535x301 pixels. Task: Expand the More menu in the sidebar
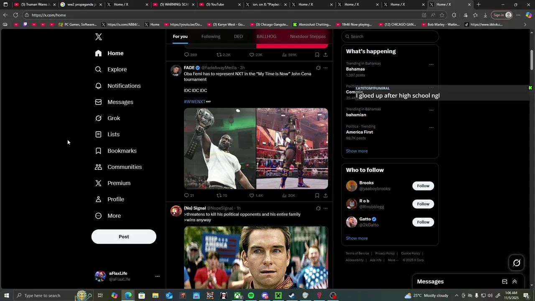[x=108, y=216]
